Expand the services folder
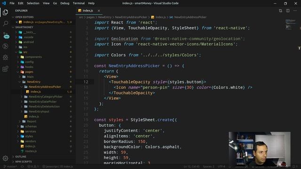Viewport: 301px width, 169px height. tap(31, 131)
